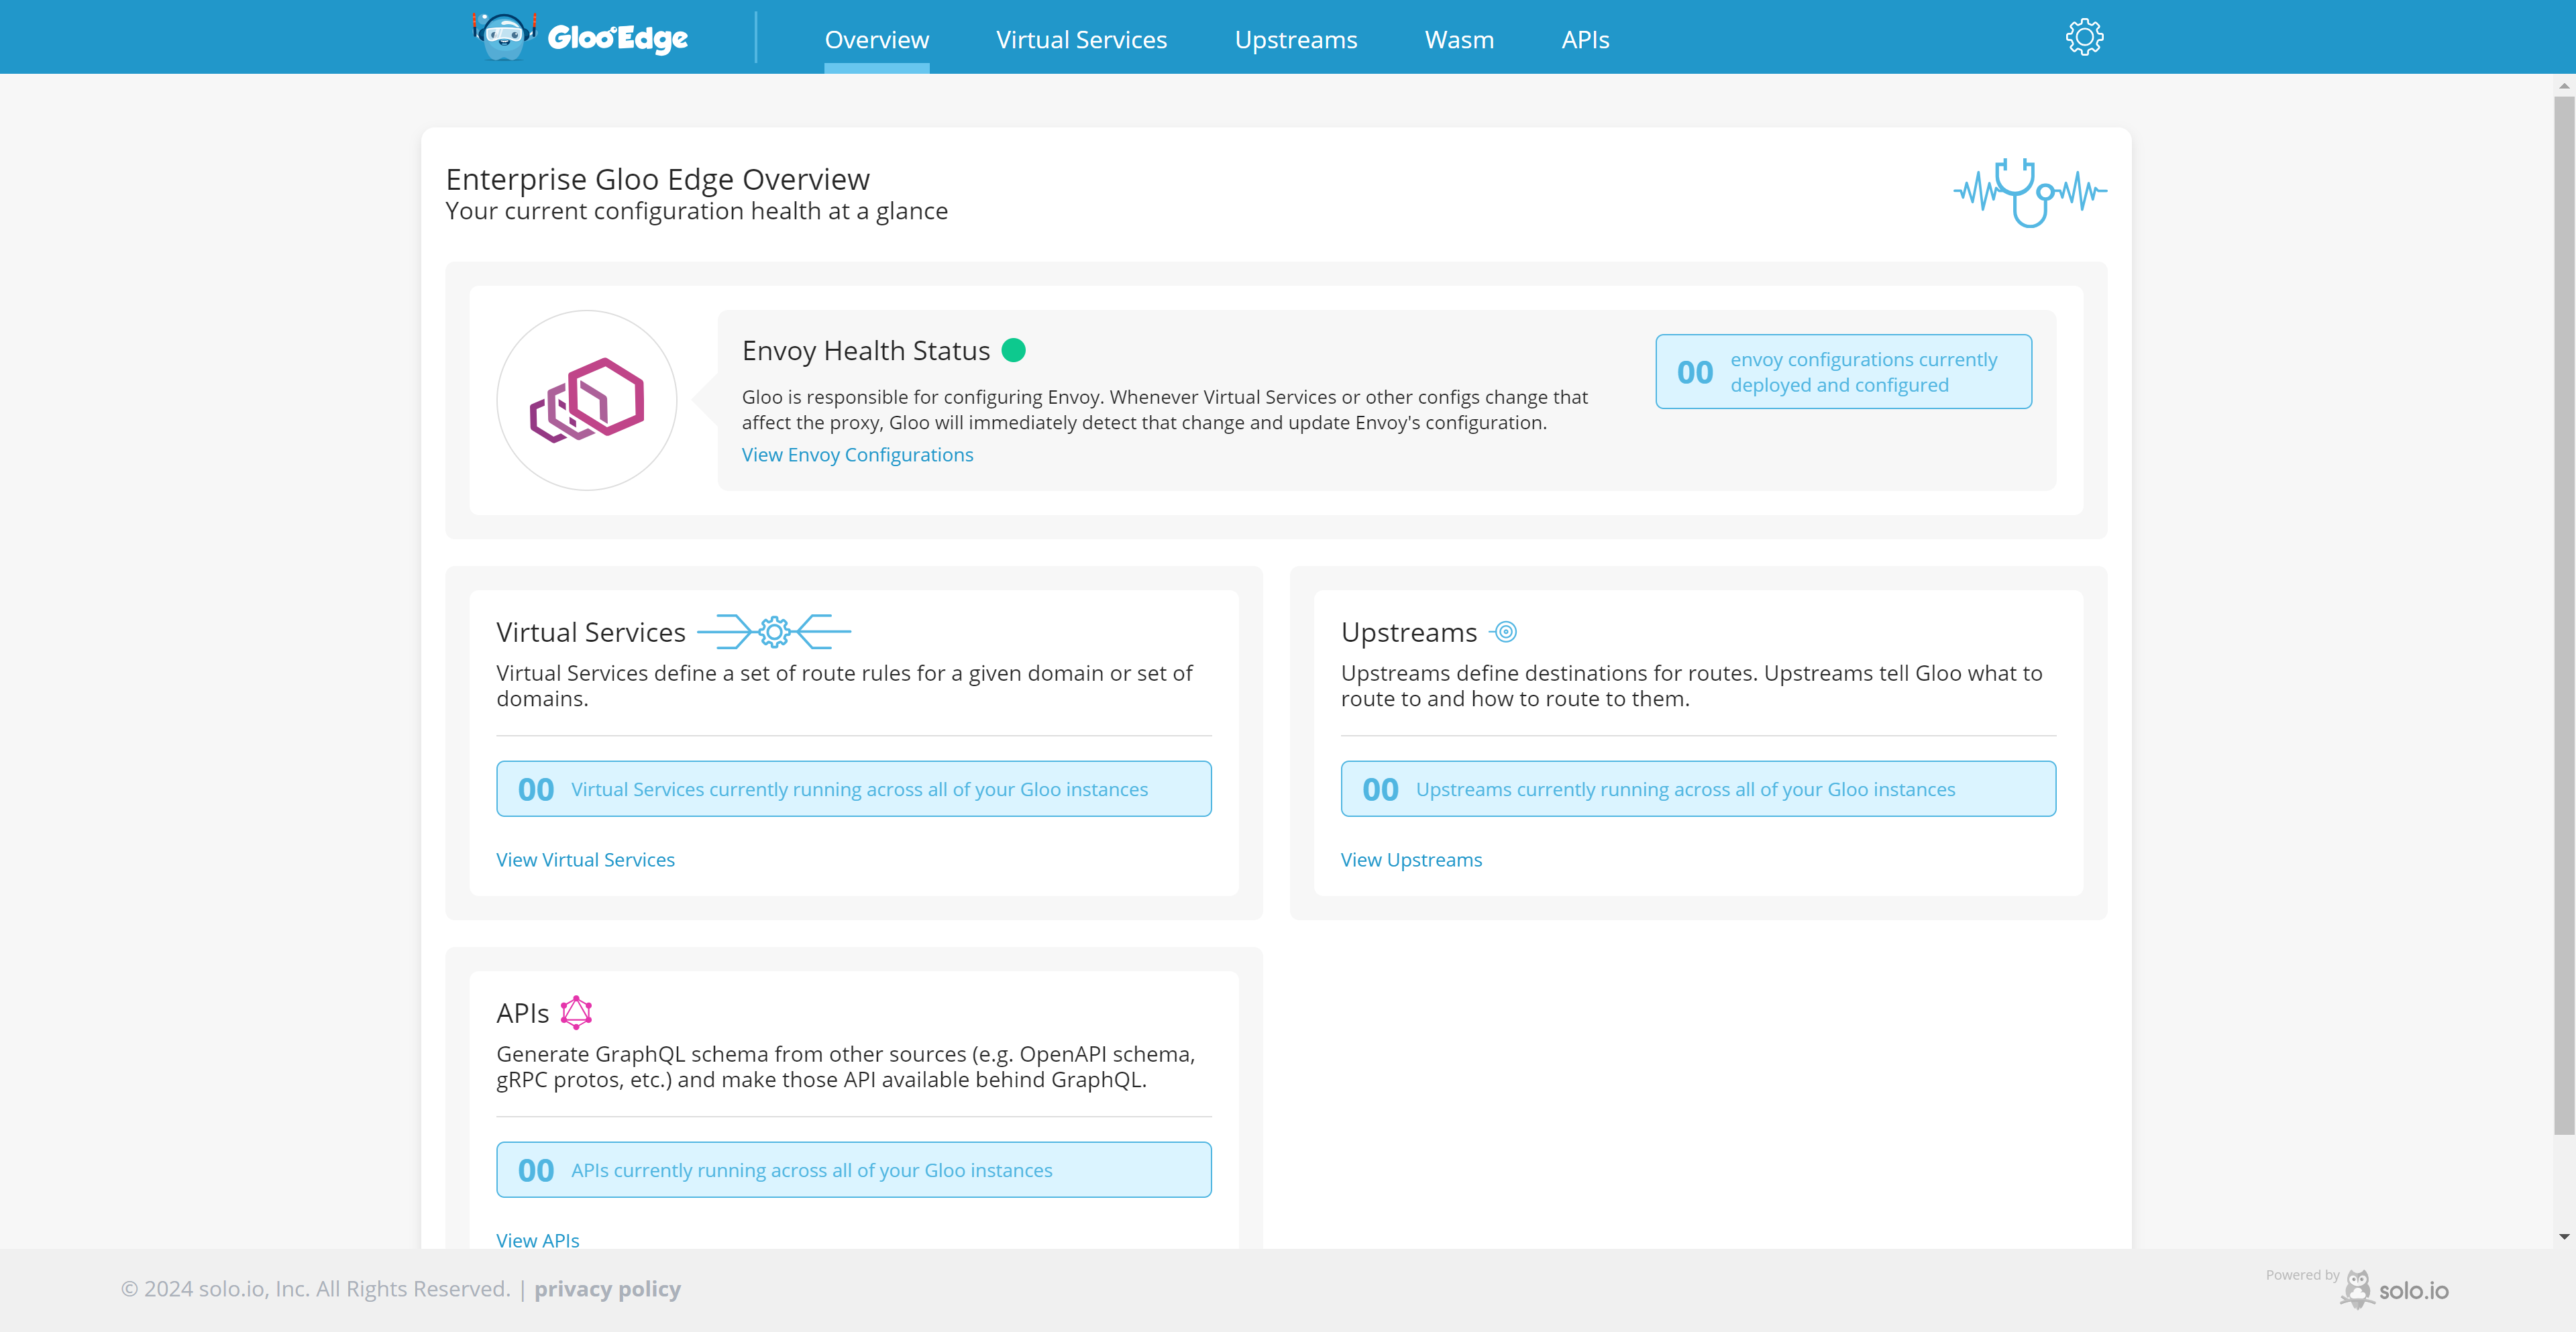This screenshot has width=2576, height=1332.
Task: Click the '© 2024 solo.io, Inc.' copyright text
Action: click(x=316, y=1289)
